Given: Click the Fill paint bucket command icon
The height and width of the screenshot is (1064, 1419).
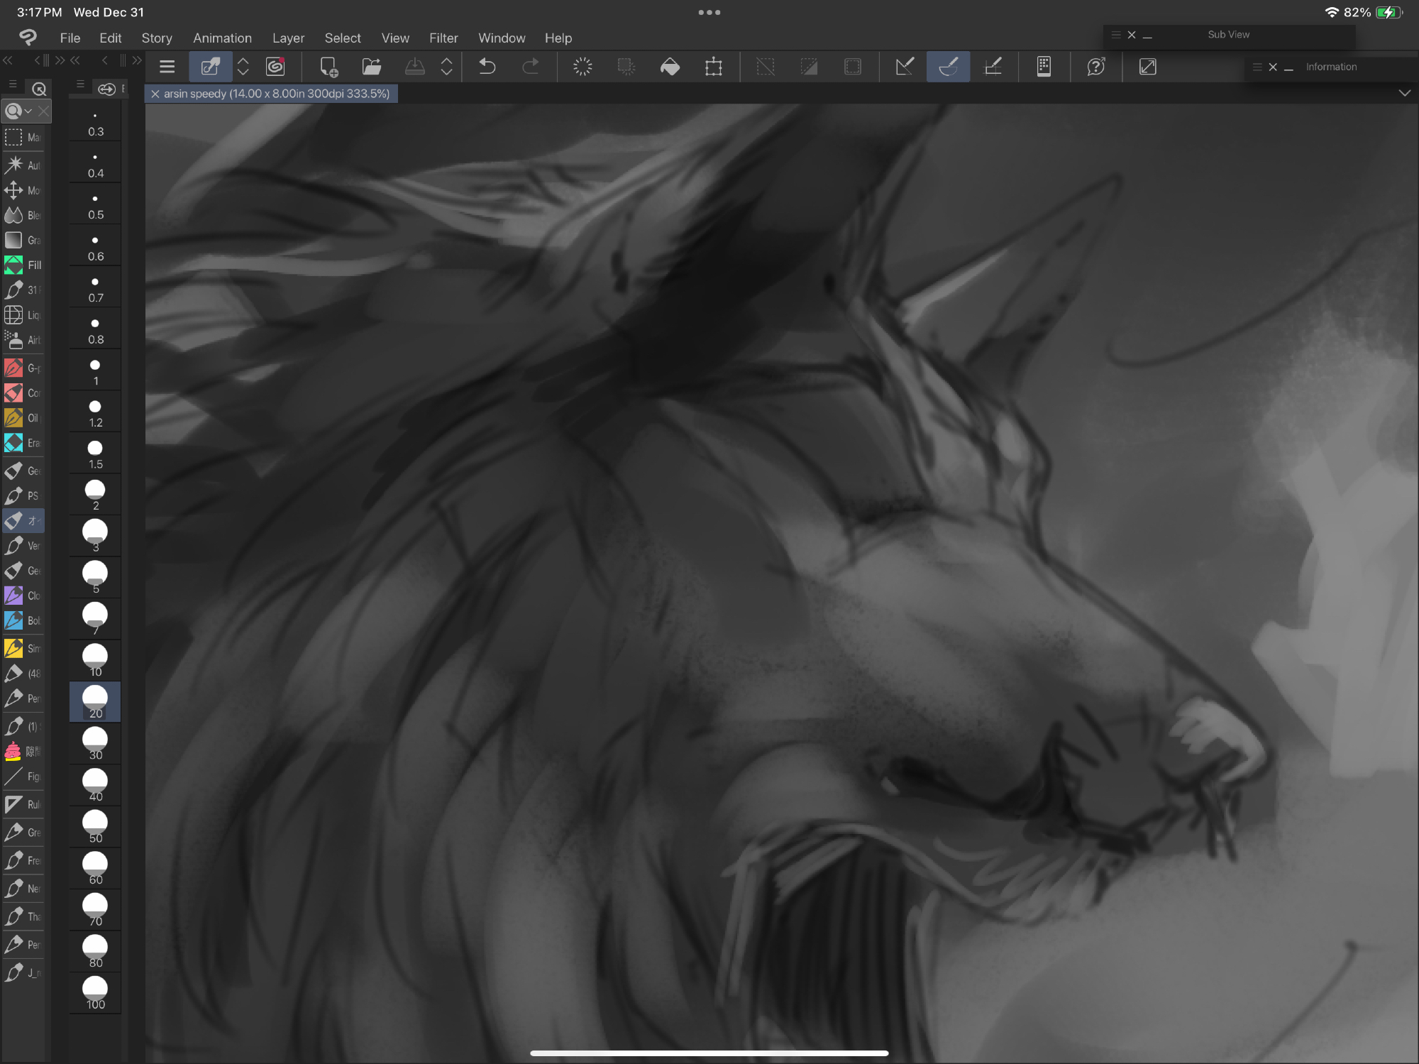Looking at the screenshot, I should [x=670, y=67].
